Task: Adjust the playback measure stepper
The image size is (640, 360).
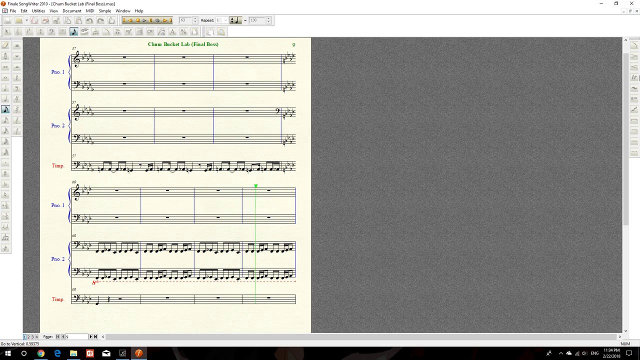Action: (195, 20)
